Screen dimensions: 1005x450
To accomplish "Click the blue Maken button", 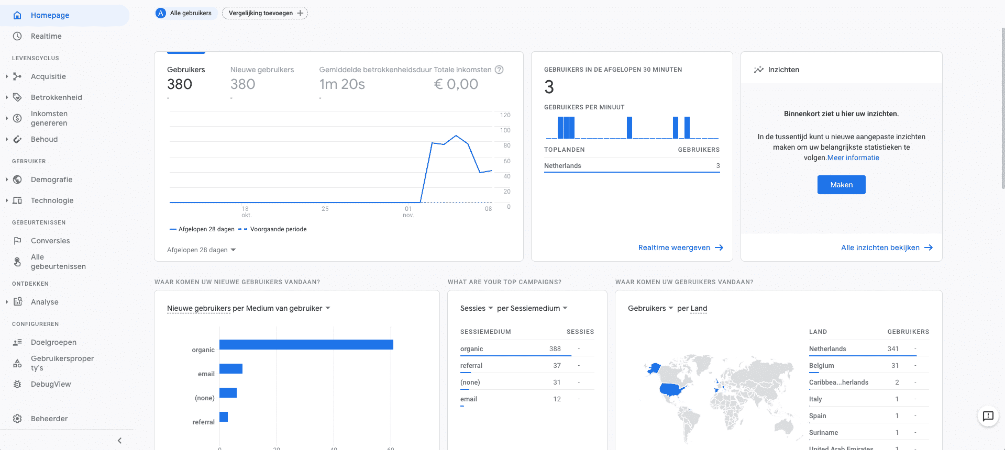I will click(841, 185).
